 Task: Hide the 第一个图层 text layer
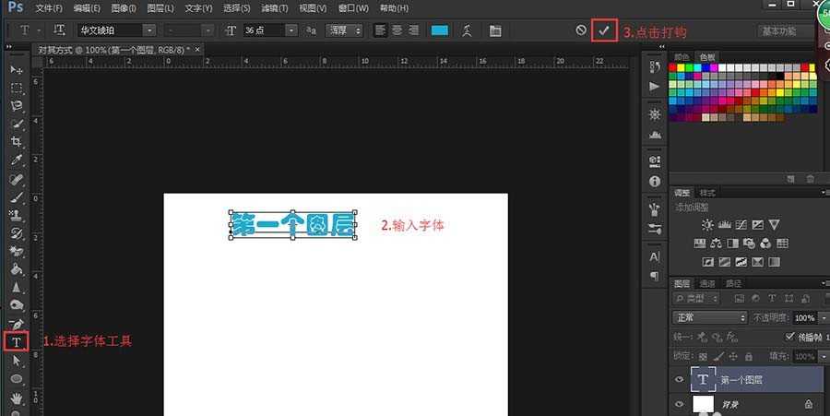point(681,379)
